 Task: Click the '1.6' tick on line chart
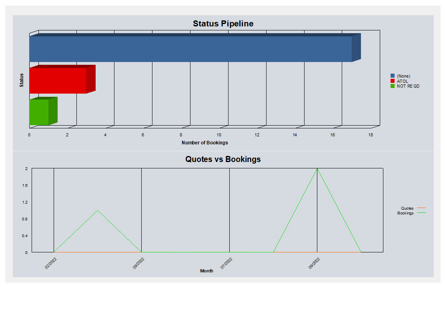[x=25, y=186]
